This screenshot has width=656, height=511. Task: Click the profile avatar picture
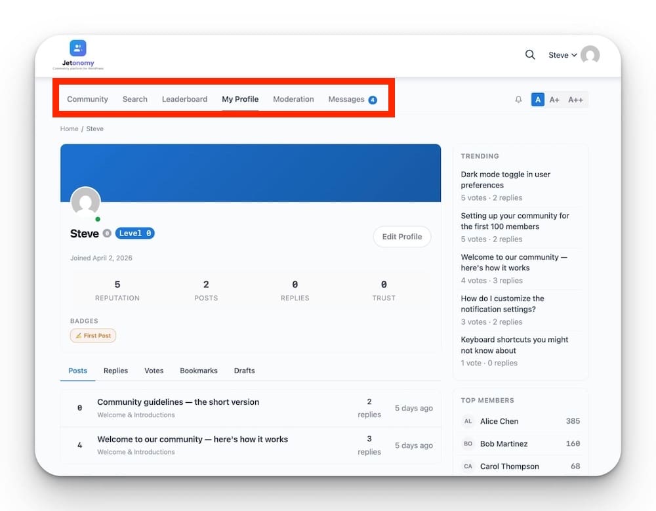coord(86,202)
